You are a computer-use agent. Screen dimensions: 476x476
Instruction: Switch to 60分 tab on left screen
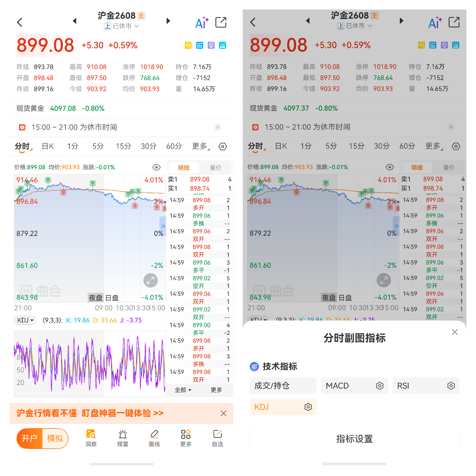[x=174, y=146]
